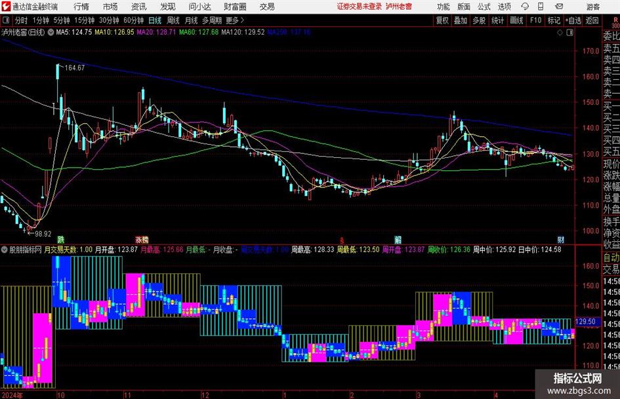Click the red R 300 badge icon
Screen dimensions: 620x399
615,22
